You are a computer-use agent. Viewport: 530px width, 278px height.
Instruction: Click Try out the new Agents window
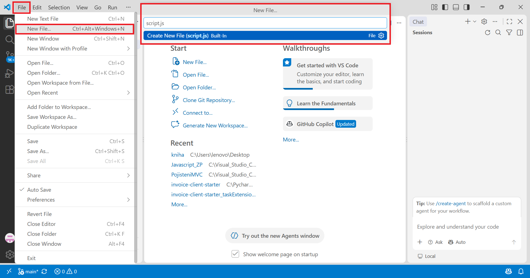(x=275, y=236)
